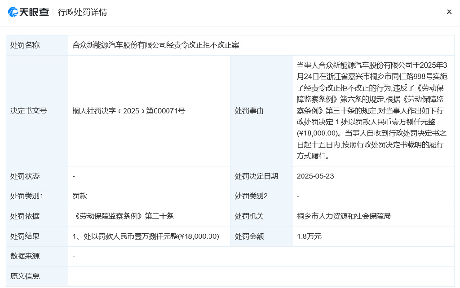Click the 原文信息 label cell
460x288 pixels.
(37, 276)
